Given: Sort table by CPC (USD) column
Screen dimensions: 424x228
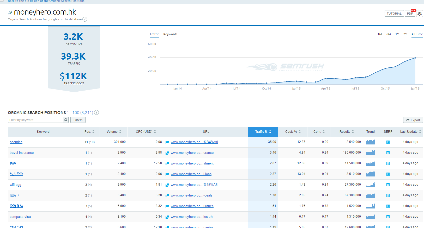Looking at the screenshot, I should [x=146, y=132].
